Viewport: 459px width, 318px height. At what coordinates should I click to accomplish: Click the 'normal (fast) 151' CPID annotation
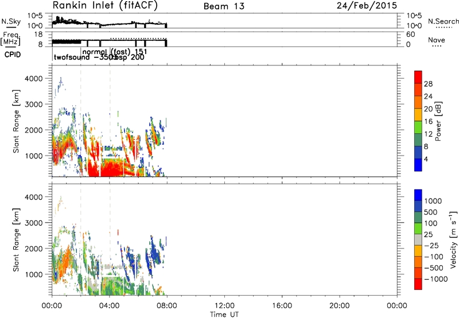point(115,52)
